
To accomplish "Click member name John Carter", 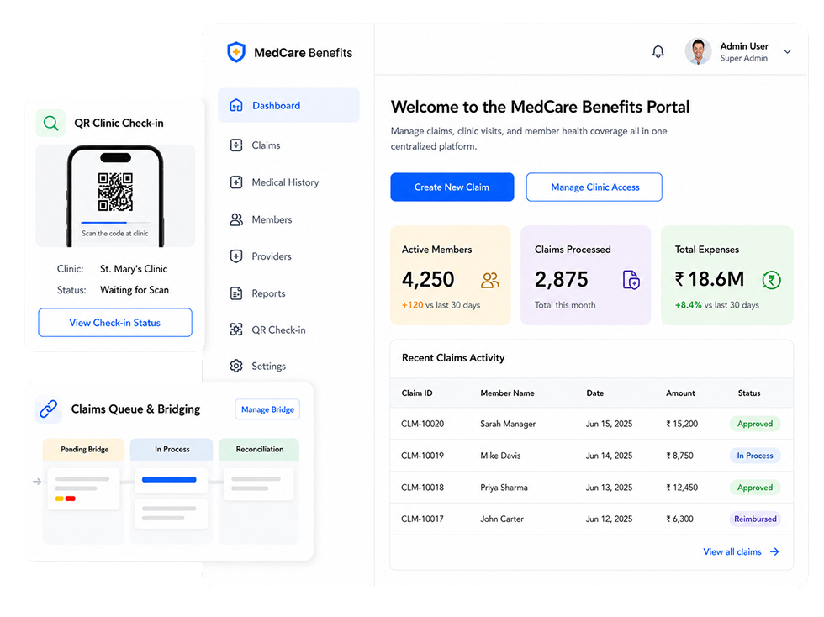I will pyautogui.click(x=502, y=519).
